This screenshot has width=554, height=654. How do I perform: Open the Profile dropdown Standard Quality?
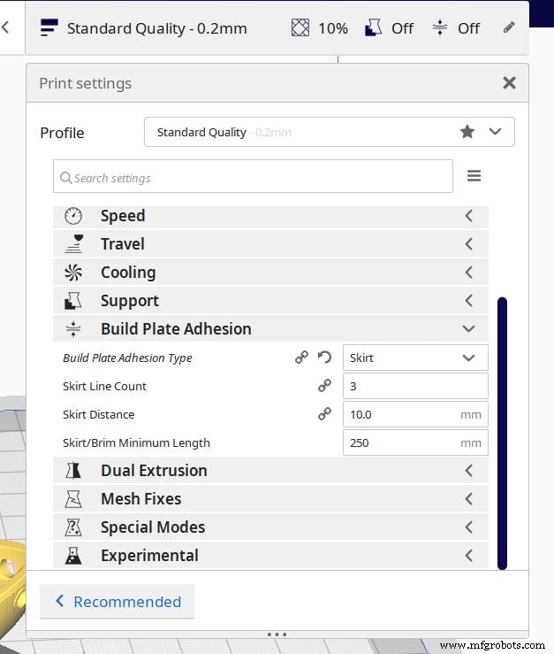click(329, 132)
